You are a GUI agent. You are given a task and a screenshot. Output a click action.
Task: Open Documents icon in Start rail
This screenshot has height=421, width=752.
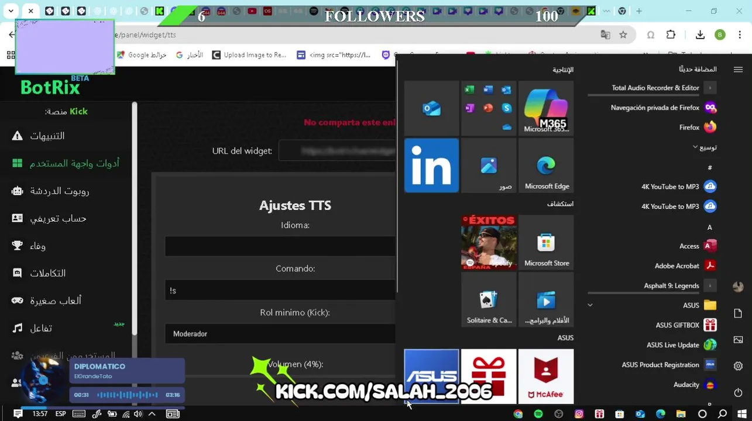(x=738, y=313)
